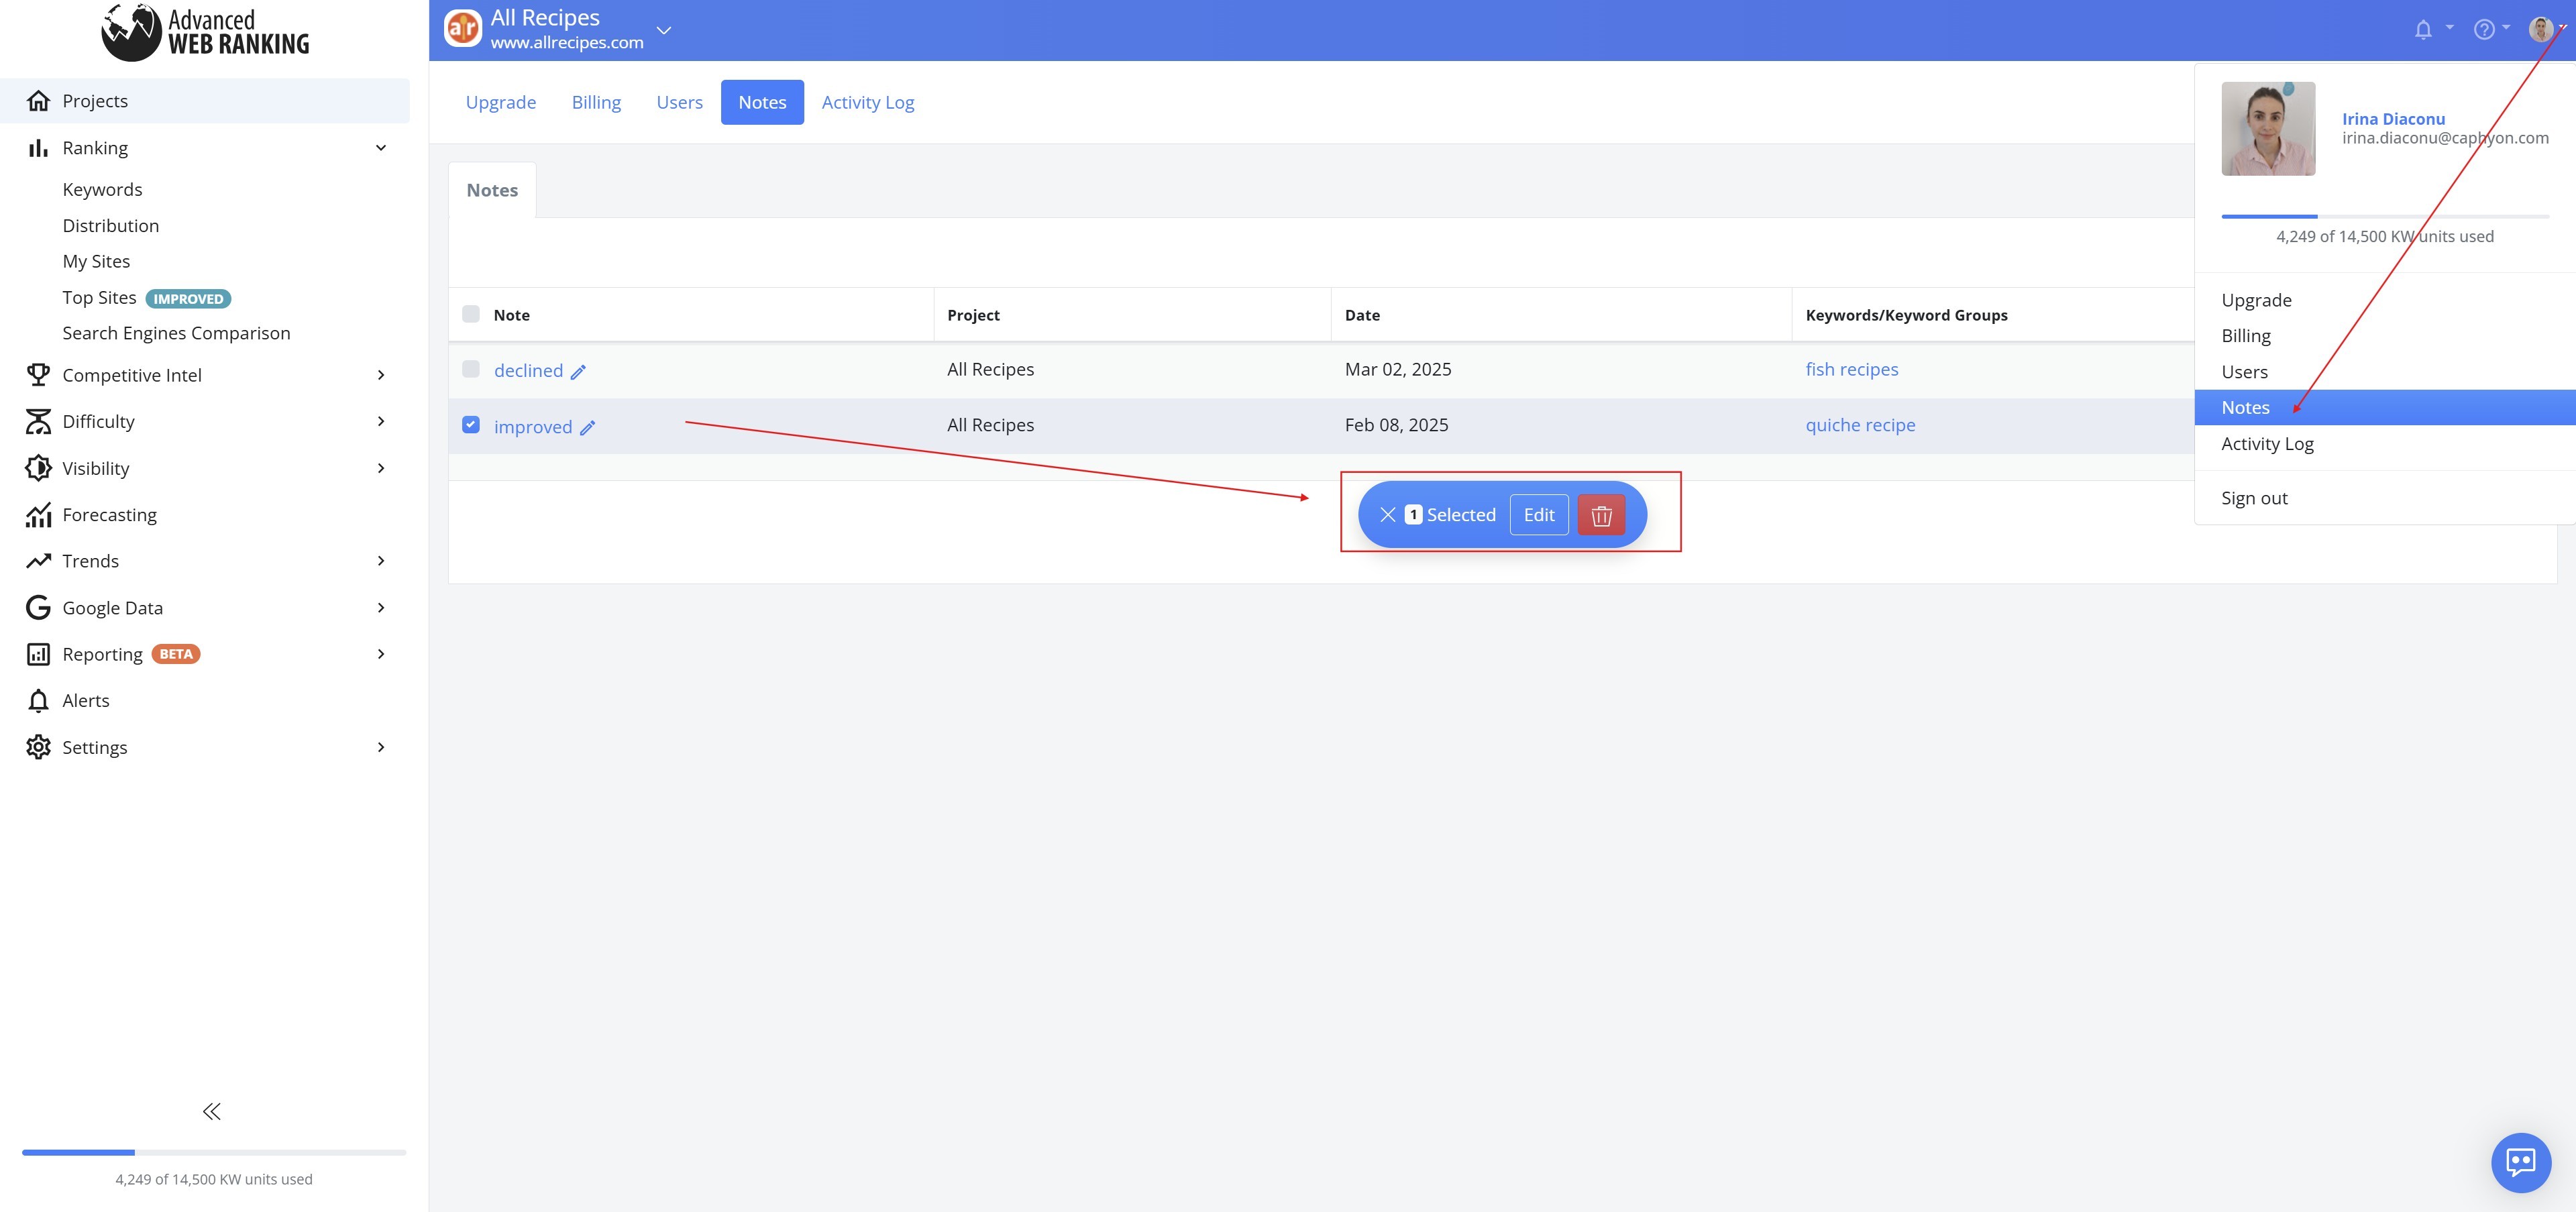Viewport: 2576px width, 1212px height.
Task: Open the live chat bubble icon
Action: (x=2521, y=1162)
